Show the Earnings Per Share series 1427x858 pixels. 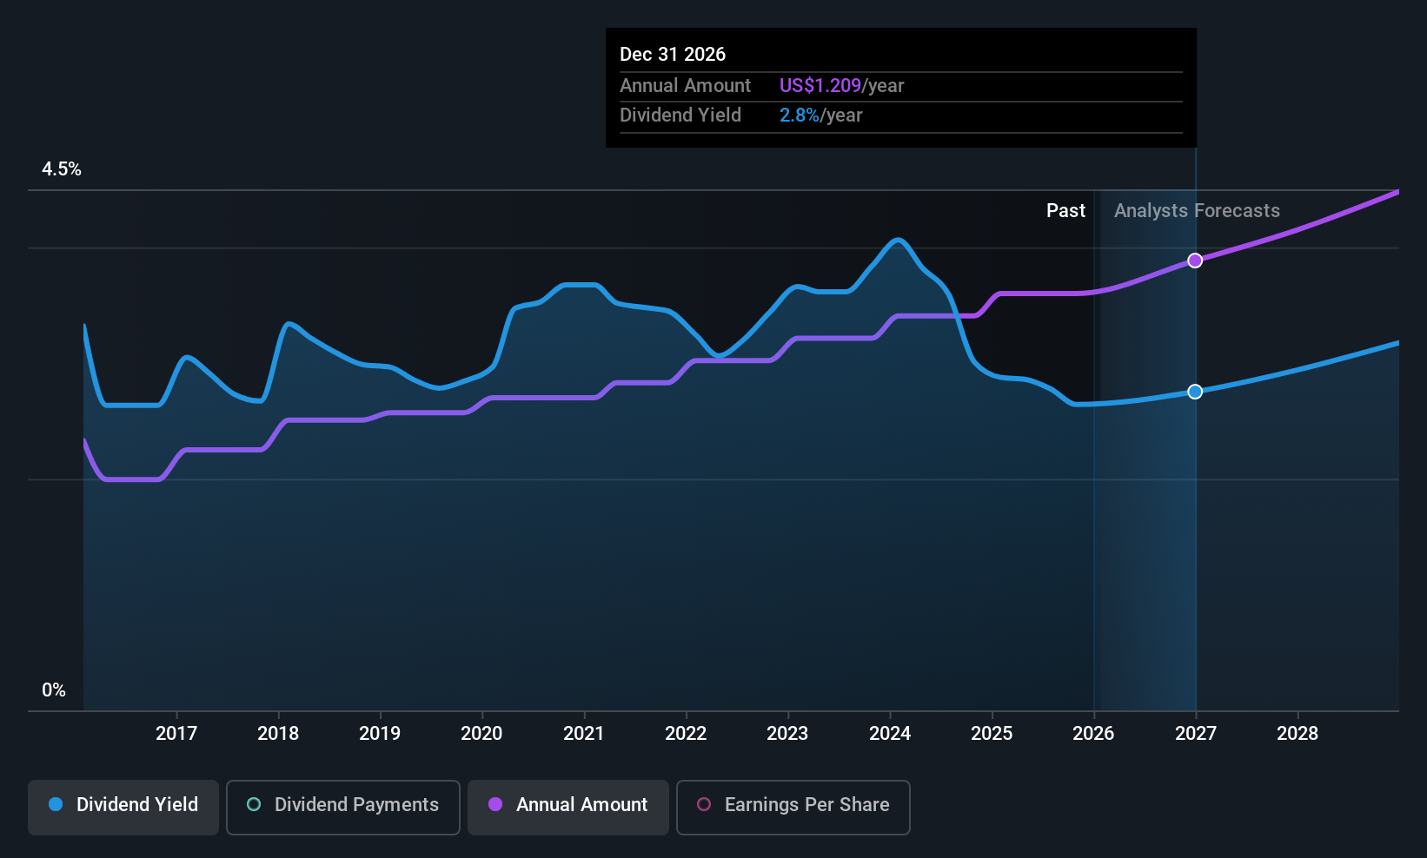click(x=793, y=807)
